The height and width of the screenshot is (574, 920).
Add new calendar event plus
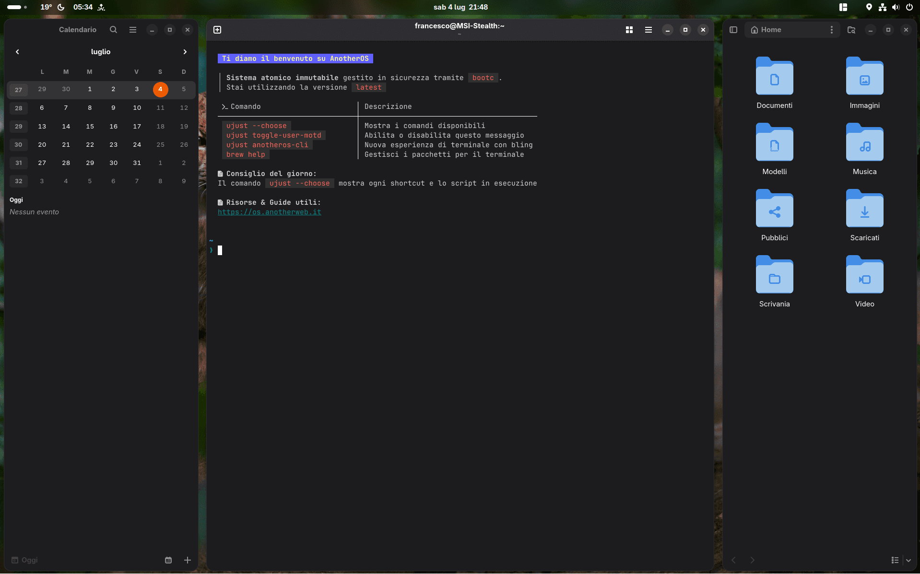[188, 560]
